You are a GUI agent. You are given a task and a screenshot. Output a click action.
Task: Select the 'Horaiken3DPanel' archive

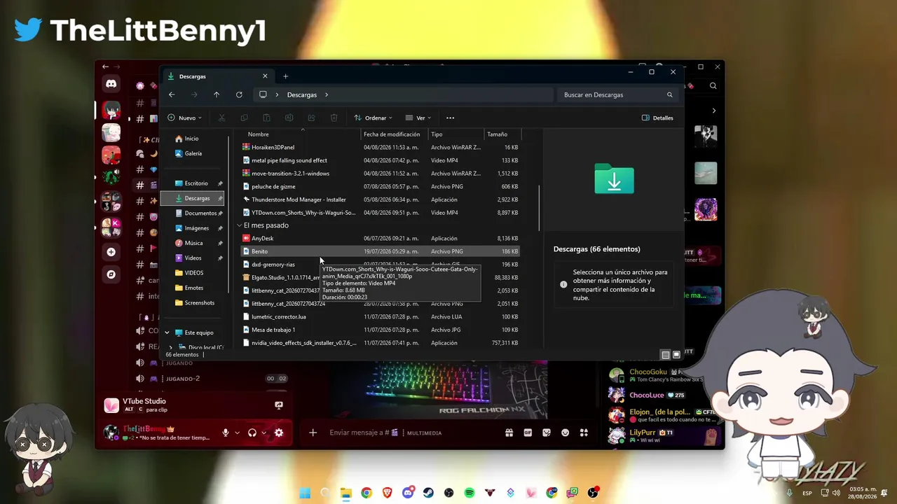pos(380,147)
